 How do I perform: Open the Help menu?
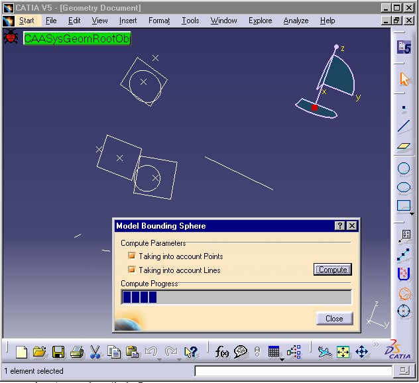tap(328, 21)
